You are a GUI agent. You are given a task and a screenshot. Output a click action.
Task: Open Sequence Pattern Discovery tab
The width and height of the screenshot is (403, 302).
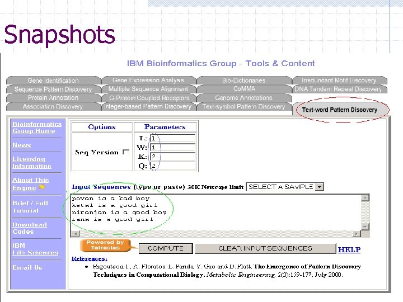pos(53,89)
